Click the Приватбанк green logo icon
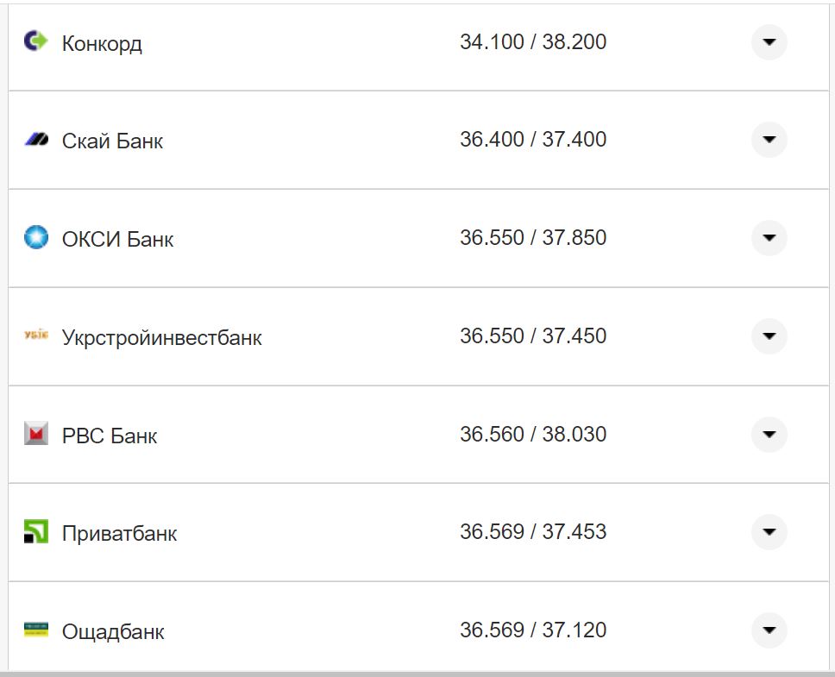835x677 pixels. click(x=36, y=532)
